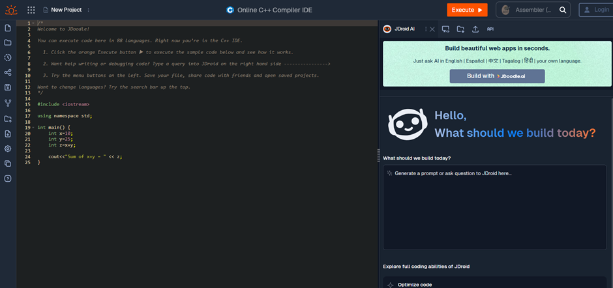Click the 'int y=25;' code line

pos(61,139)
